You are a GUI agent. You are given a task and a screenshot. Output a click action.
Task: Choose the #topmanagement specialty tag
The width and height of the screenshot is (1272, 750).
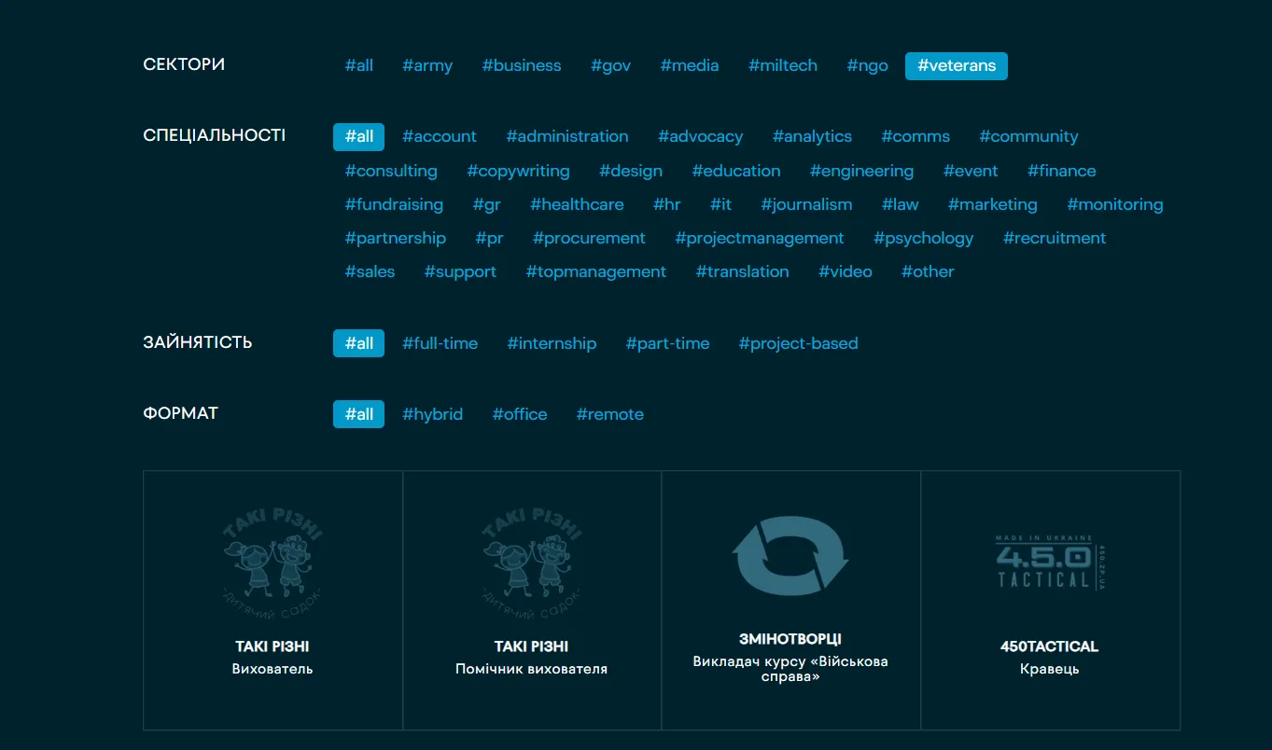pos(595,271)
